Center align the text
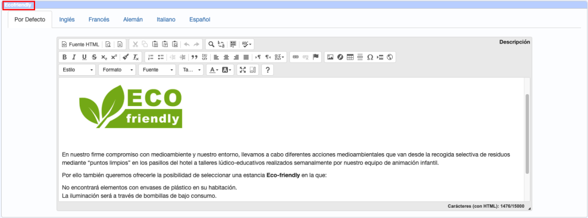588x218 pixels. [x=226, y=57]
